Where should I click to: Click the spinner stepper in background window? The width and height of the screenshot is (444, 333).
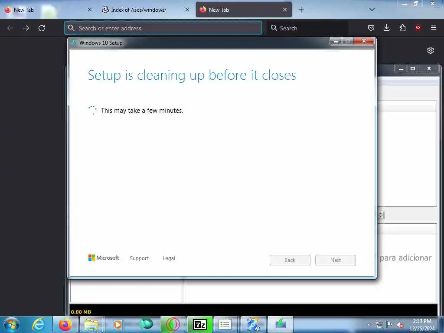click(381, 215)
